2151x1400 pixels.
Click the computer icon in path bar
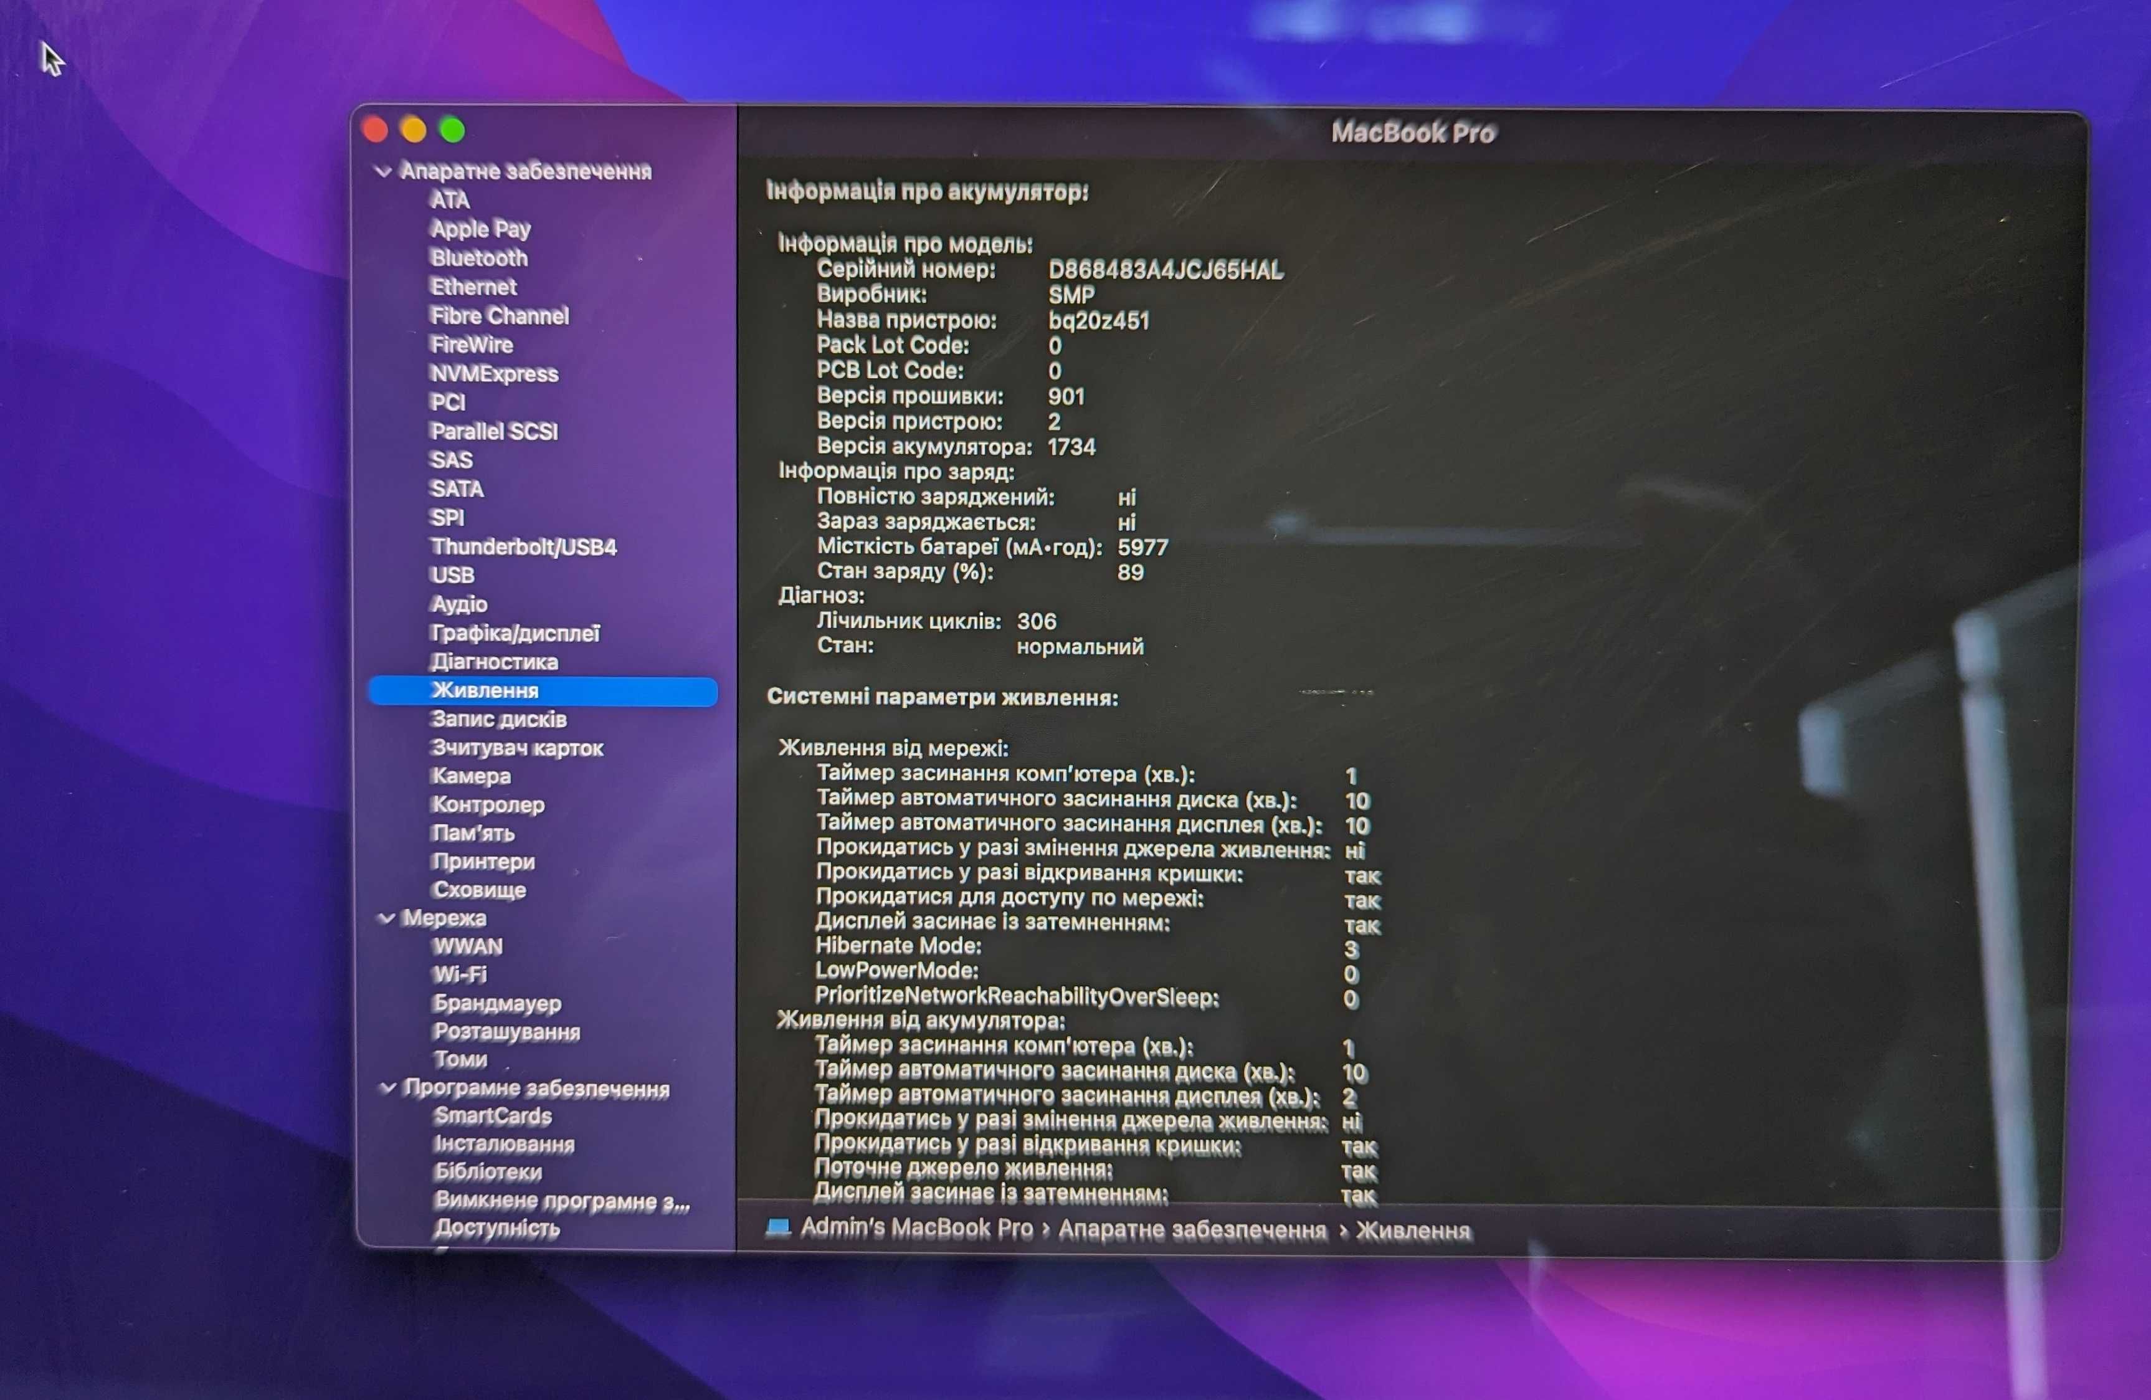tap(778, 1227)
